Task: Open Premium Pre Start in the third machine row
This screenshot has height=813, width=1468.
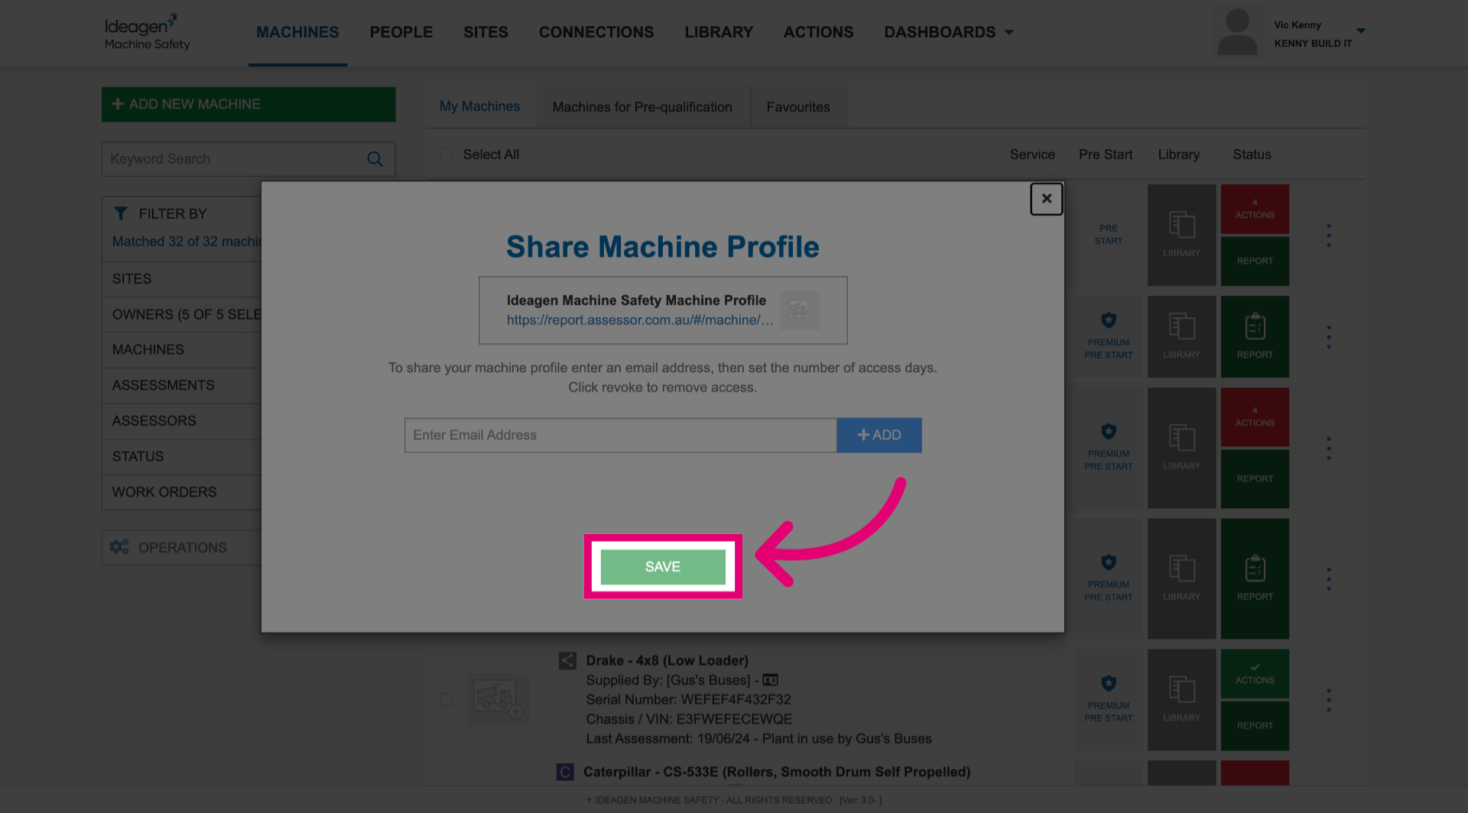Action: [1109, 448]
